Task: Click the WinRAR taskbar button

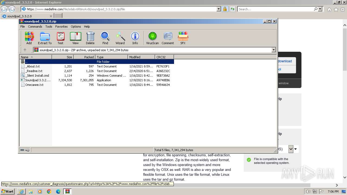Action: (67, 191)
